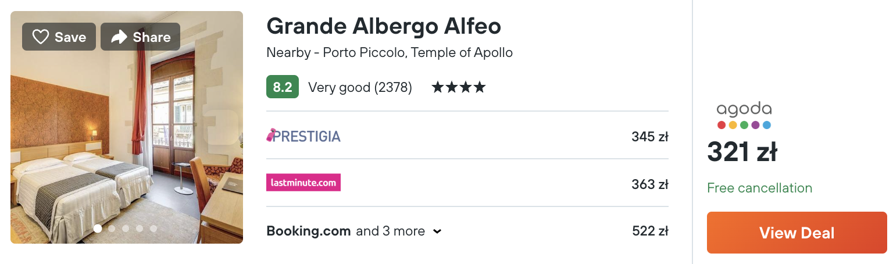
Task: Select the 345 zł Prestigia price
Action: pos(650,137)
